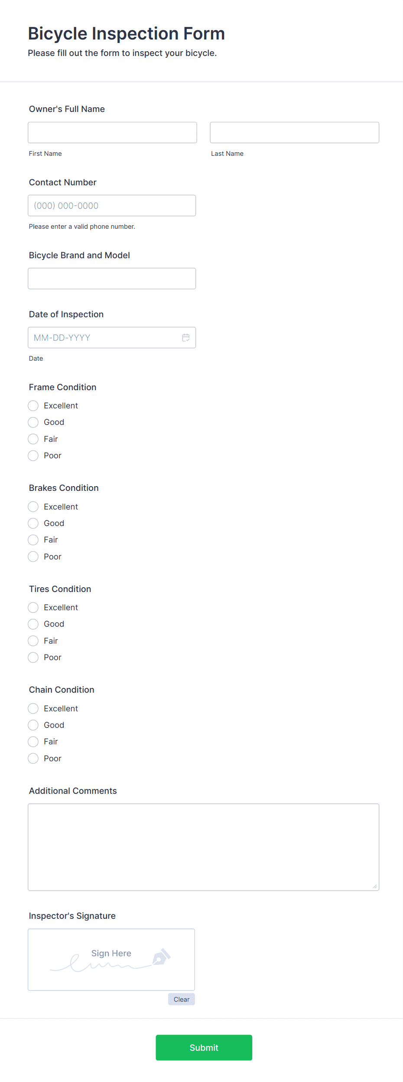
Task: Click the Sign Here signature area
Action: pyautogui.click(x=111, y=959)
